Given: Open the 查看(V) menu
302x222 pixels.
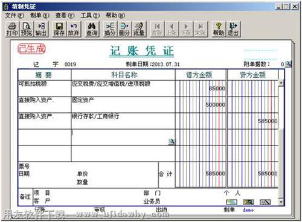Looking at the screenshot, I should pos(65,16).
